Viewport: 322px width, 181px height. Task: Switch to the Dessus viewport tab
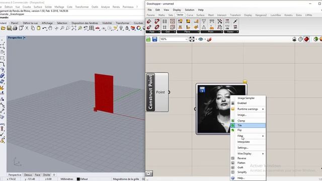28,175
